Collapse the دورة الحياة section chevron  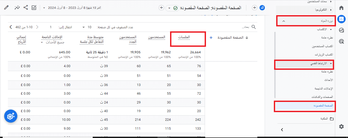284,21
